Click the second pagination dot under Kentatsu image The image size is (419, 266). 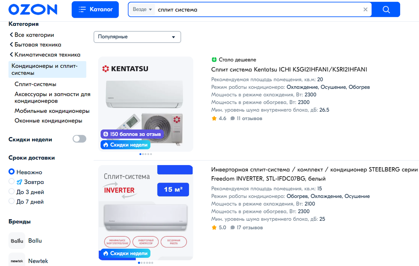click(x=143, y=154)
